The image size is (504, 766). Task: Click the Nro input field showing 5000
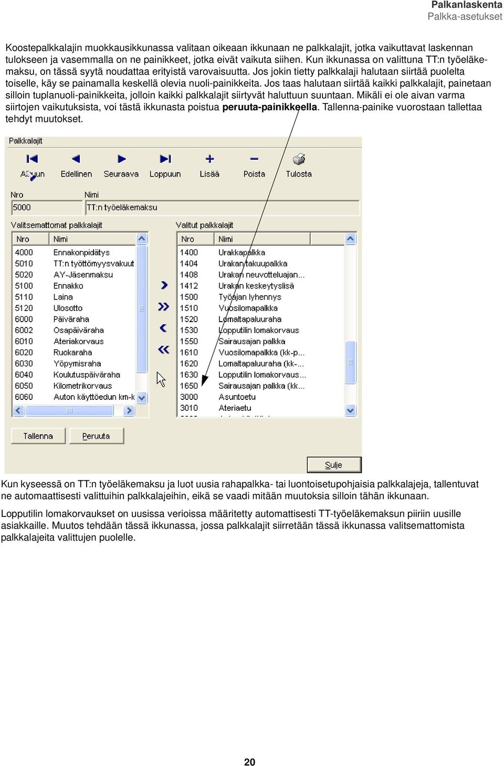click(47, 208)
